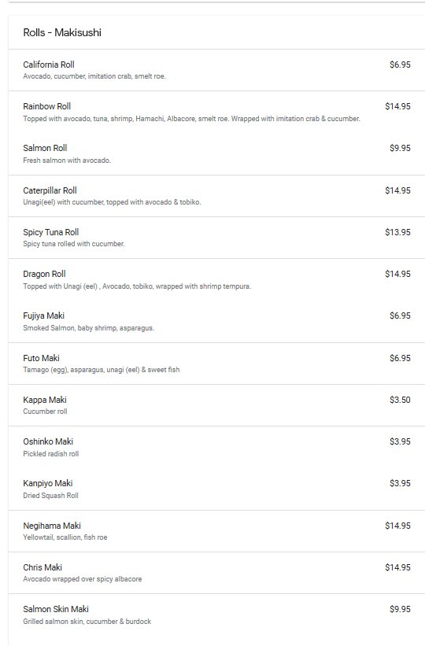Choose Negihama Maki yellowtail roll

pos(216,531)
